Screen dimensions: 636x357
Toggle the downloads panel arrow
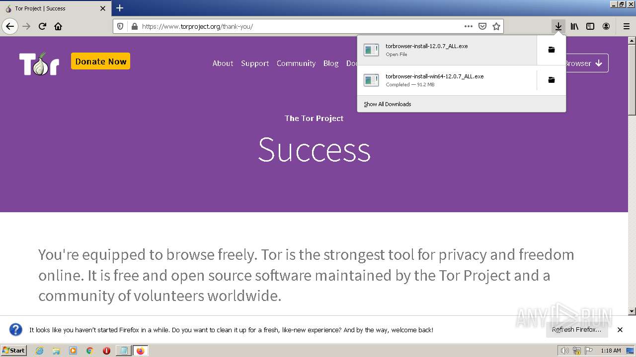click(558, 26)
